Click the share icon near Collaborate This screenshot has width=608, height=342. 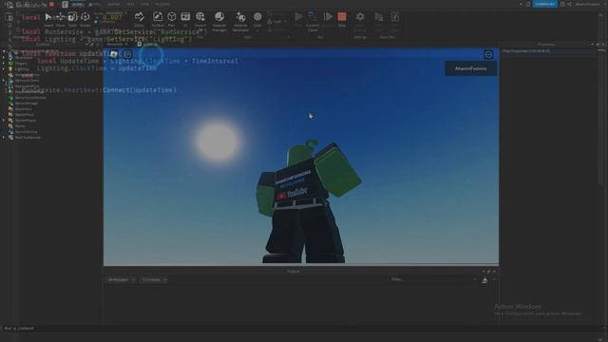pyautogui.click(x=569, y=4)
